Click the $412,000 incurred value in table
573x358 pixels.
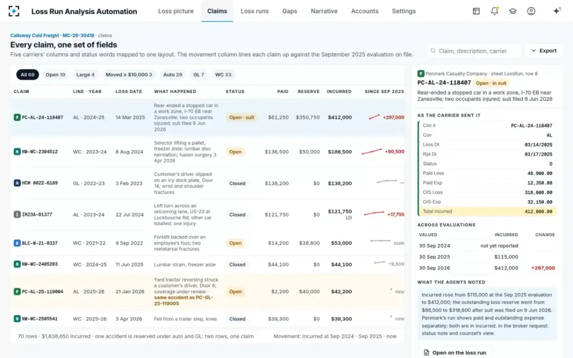point(340,117)
